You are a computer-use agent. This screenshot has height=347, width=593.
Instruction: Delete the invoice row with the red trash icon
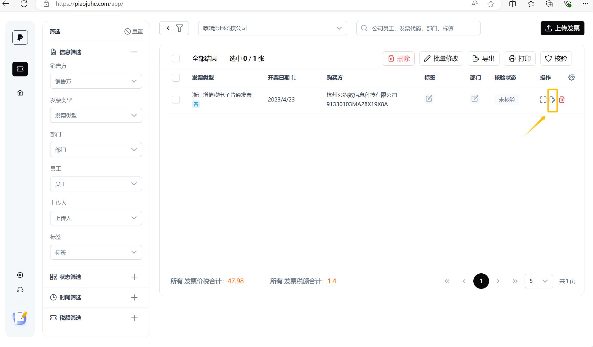(562, 100)
